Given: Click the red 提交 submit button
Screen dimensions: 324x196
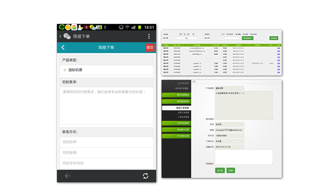Looking at the screenshot, I should point(150,48).
